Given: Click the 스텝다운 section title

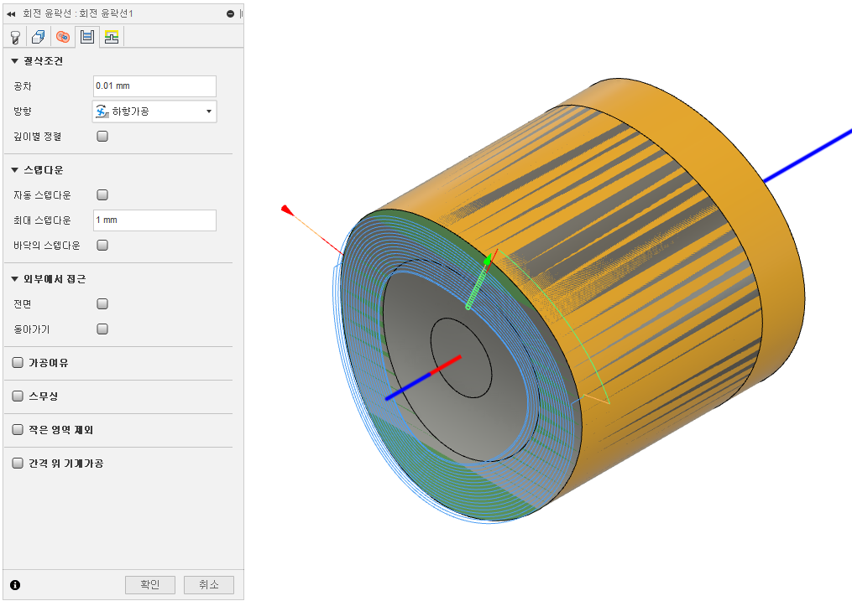Looking at the screenshot, I should tap(44, 170).
